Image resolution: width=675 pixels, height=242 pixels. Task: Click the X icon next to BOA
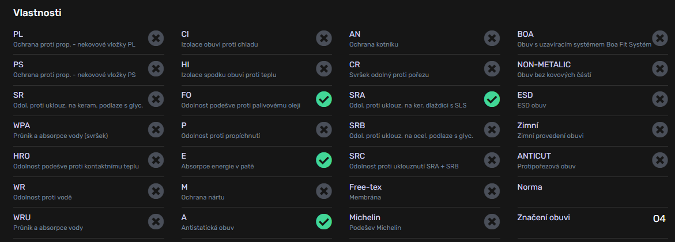659,38
